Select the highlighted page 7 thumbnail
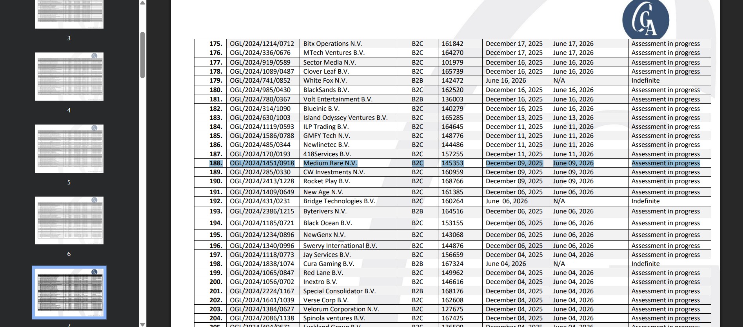 coord(69,293)
